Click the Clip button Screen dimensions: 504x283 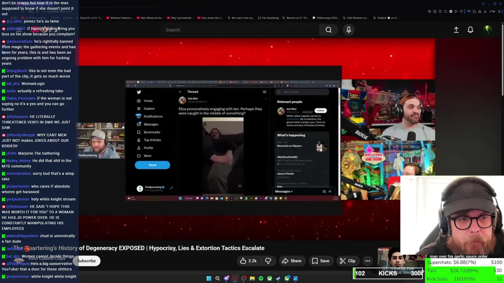coord(348,261)
